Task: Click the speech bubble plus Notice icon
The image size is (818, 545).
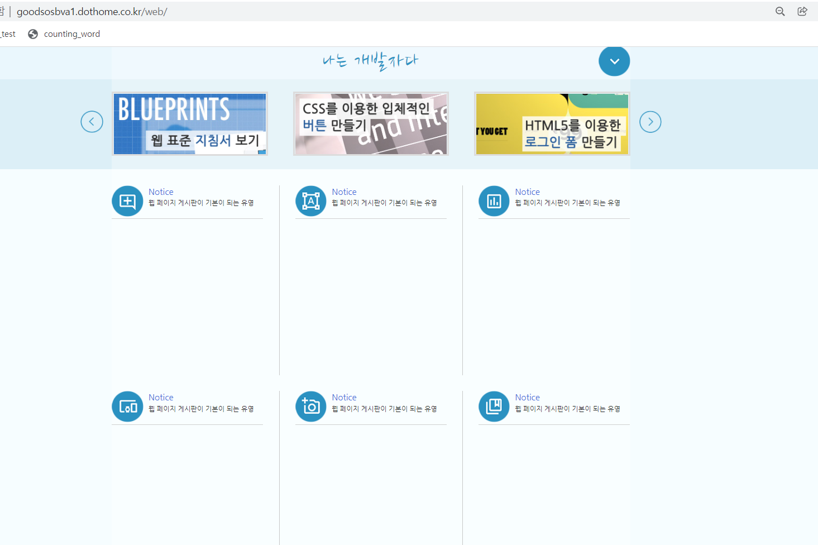Action: tap(127, 200)
